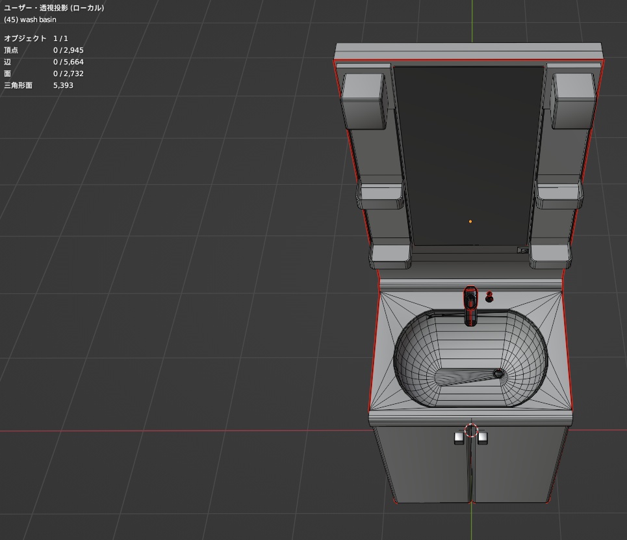
Task: Select the right cabinet door handle
Action: click(483, 439)
